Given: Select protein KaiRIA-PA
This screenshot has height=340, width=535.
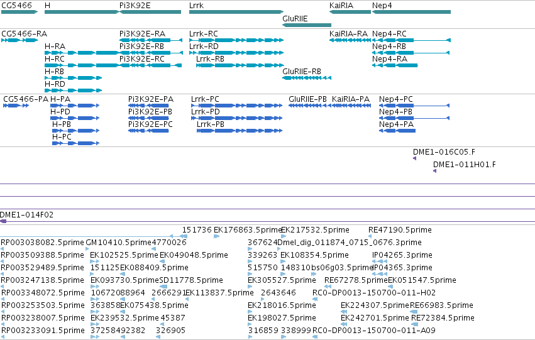Looking at the screenshot, I should 351,106.
